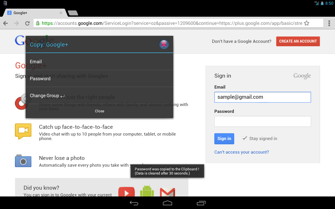The image size is (335, 209).
Task: Tap the blue camera icon
Action: pyautogui.click(x=23, y=161)
